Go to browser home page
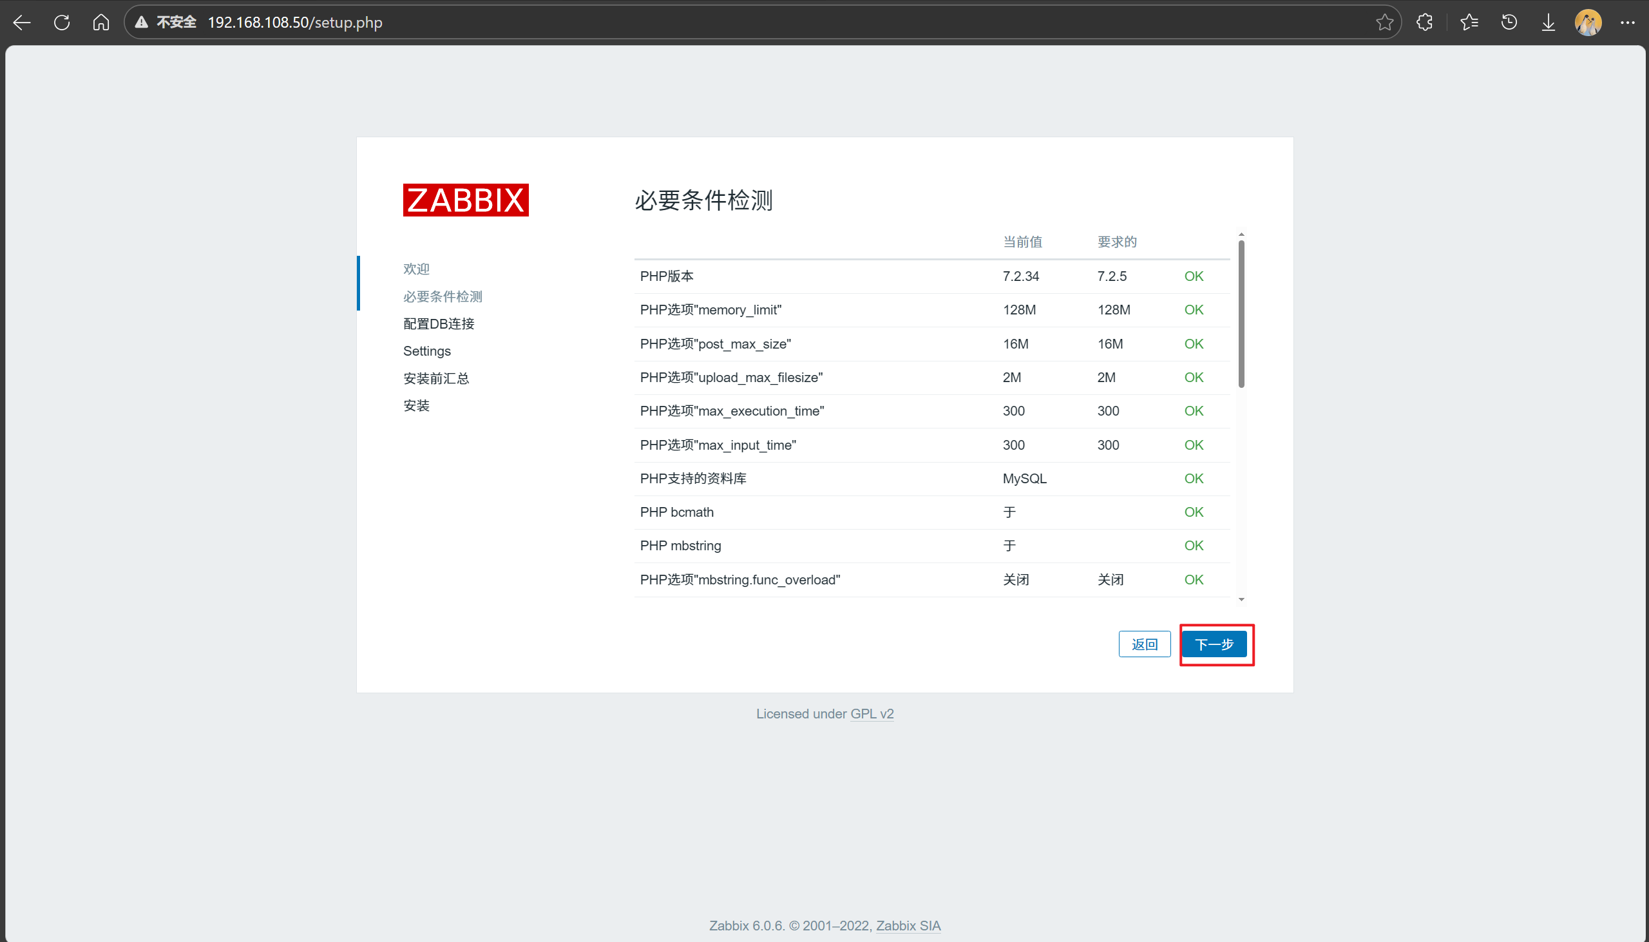Viewport: 1649px width, 942px height. point(101,23)
